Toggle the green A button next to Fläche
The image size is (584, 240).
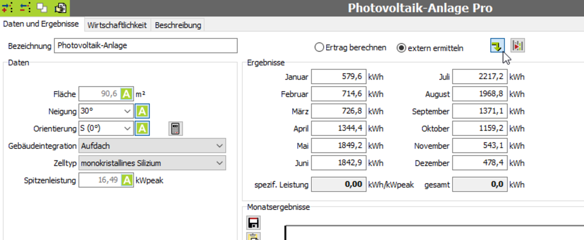coord(127,94)
